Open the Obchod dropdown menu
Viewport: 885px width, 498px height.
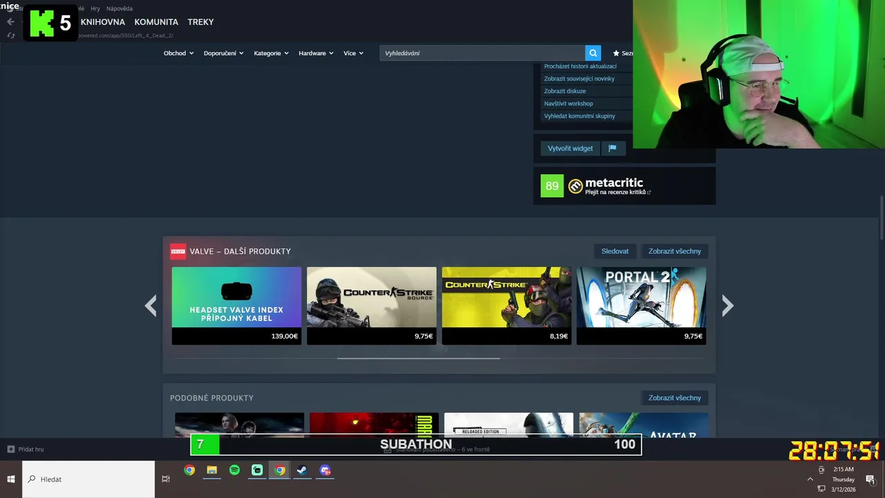[x=178, y=53]
